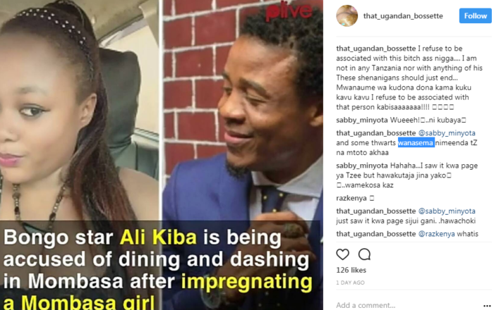The width and height of the screenshot is (494, 310).
Task: Open sabby_minyota commenter profile on Wueeeh comment
Action: 362,120
